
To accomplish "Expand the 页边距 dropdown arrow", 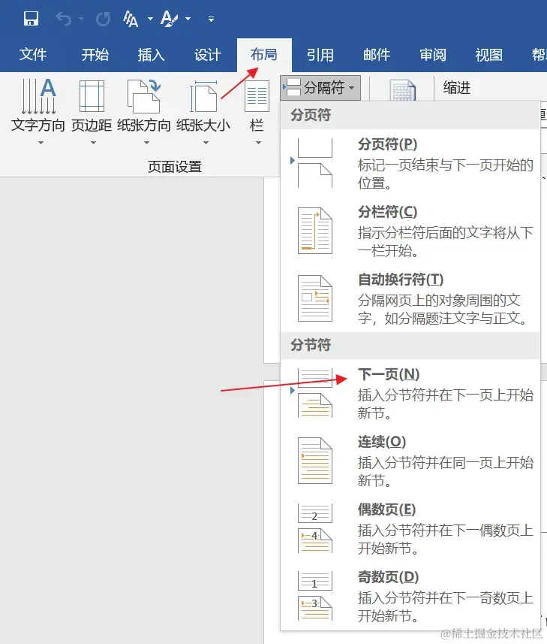I will (93, 143).
